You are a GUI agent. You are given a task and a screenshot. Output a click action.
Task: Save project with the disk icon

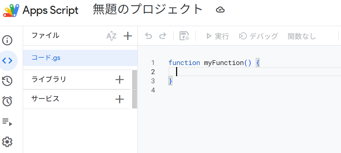click(184, 36)
